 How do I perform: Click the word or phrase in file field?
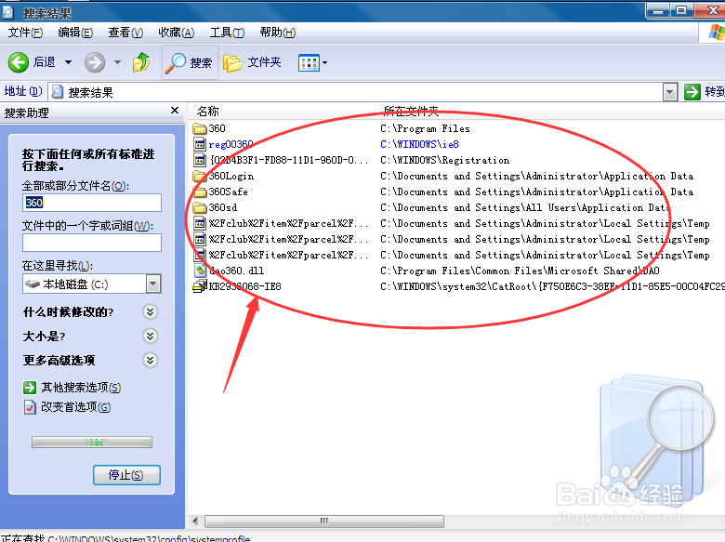pos(92,243)
